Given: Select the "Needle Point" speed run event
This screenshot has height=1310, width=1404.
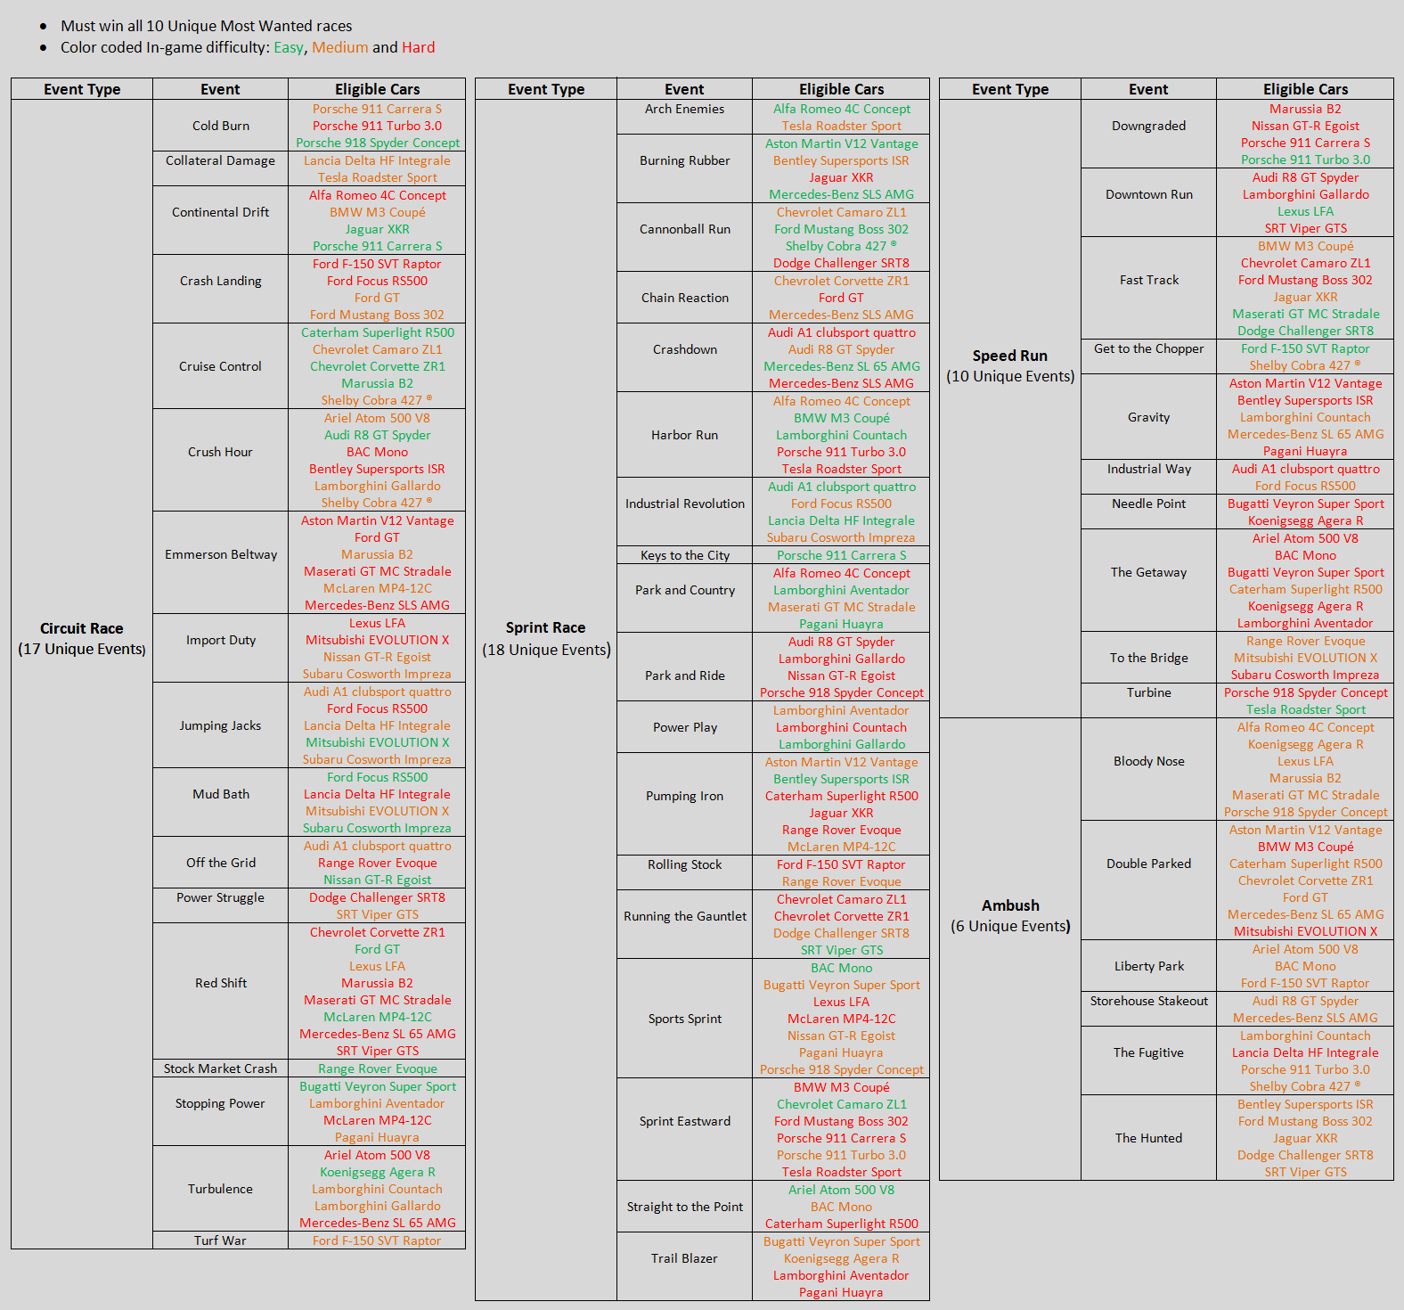Looking at the screenshot, I should click(x=1148, y=504).
